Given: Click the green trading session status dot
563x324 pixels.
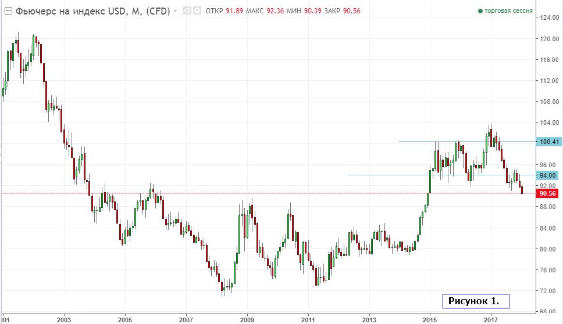Looking at the screenshot, I should point(480,11).
